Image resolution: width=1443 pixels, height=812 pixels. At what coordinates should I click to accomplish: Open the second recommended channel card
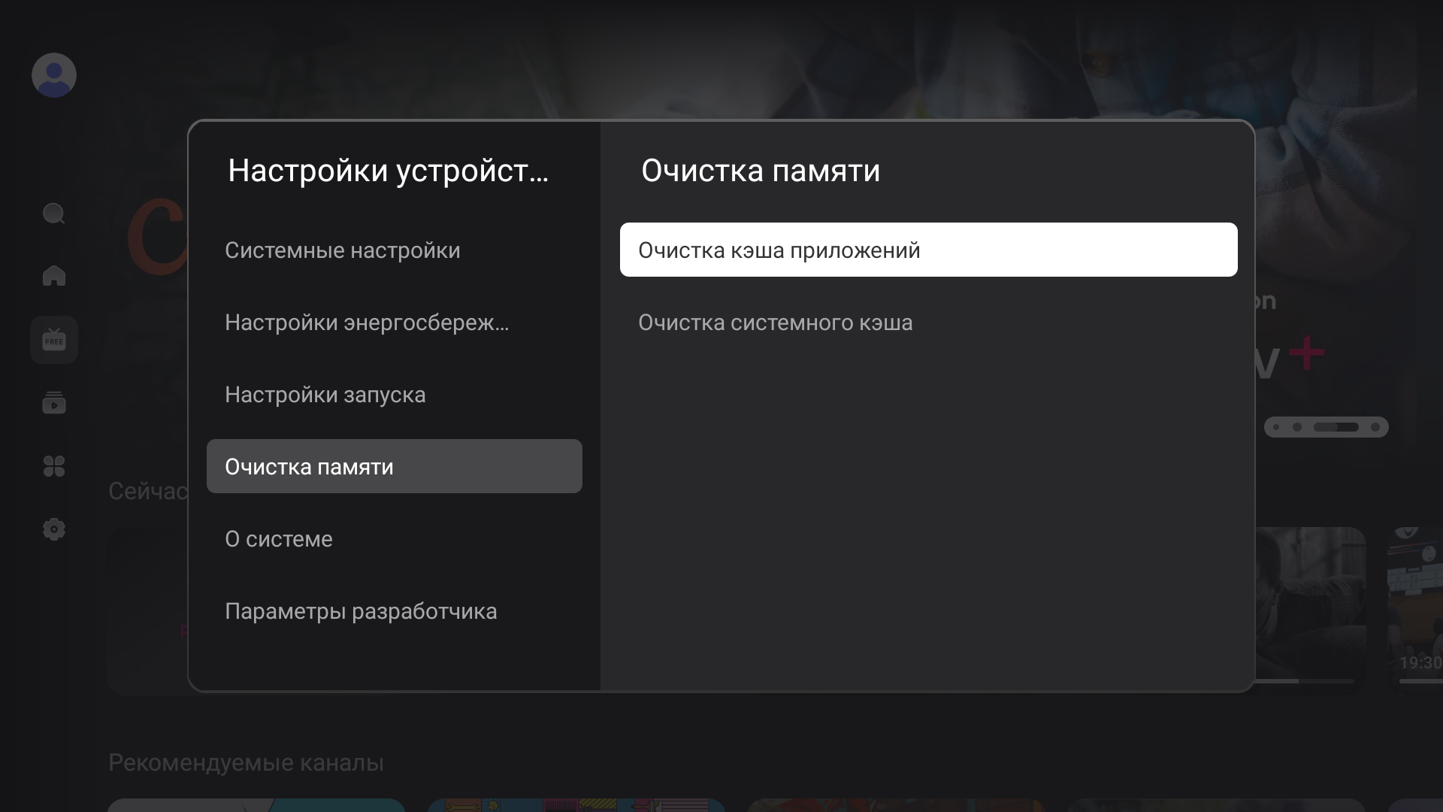576,805
